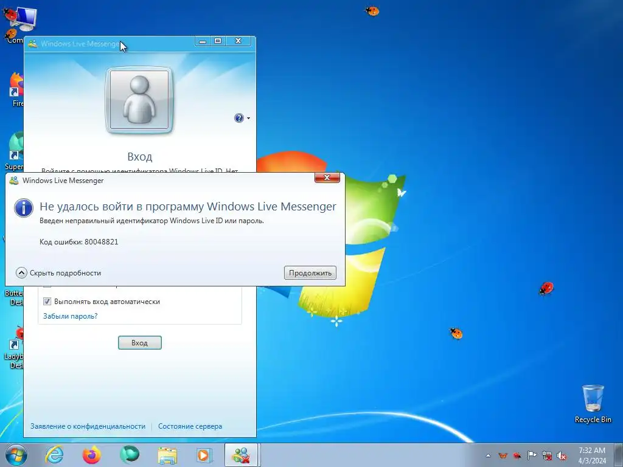The width and height of the screenshot is (623, 467).
Task: Open Windows Media Player on taskbar
Action: pos(204,455)
